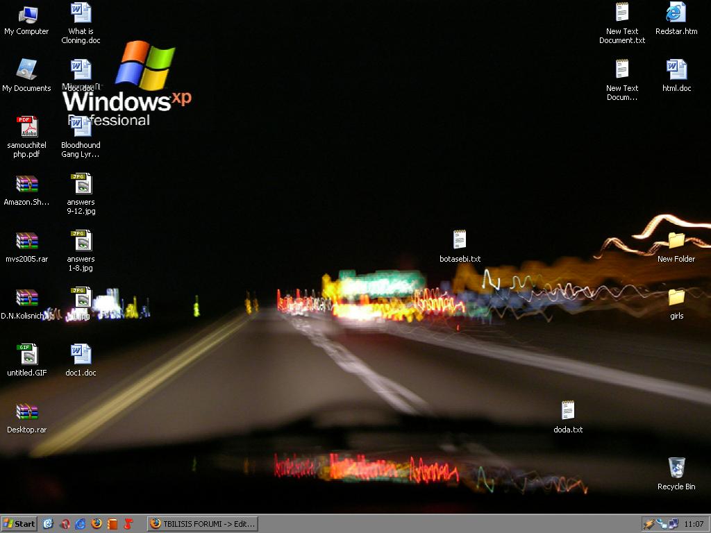
Task: Open the Start menu
Action: click(19, 524)
